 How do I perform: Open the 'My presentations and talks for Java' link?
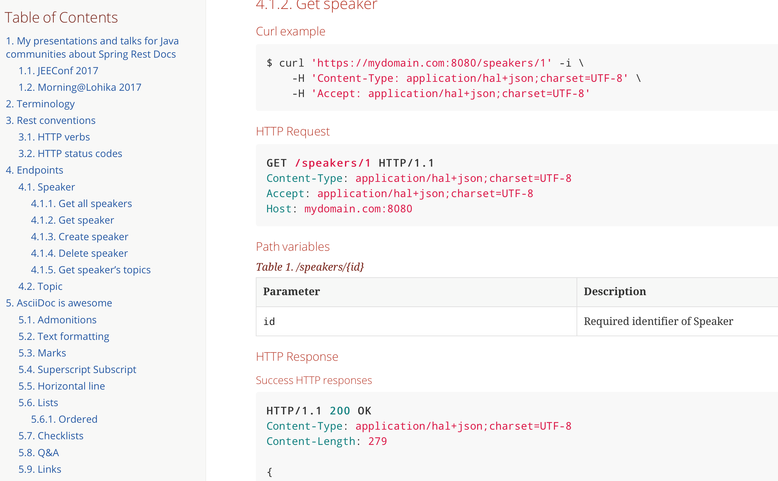(x=92, y=47)
